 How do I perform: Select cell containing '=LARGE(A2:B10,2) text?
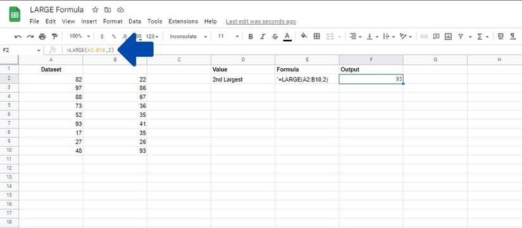pyautogui.click(x=307, y=80)
